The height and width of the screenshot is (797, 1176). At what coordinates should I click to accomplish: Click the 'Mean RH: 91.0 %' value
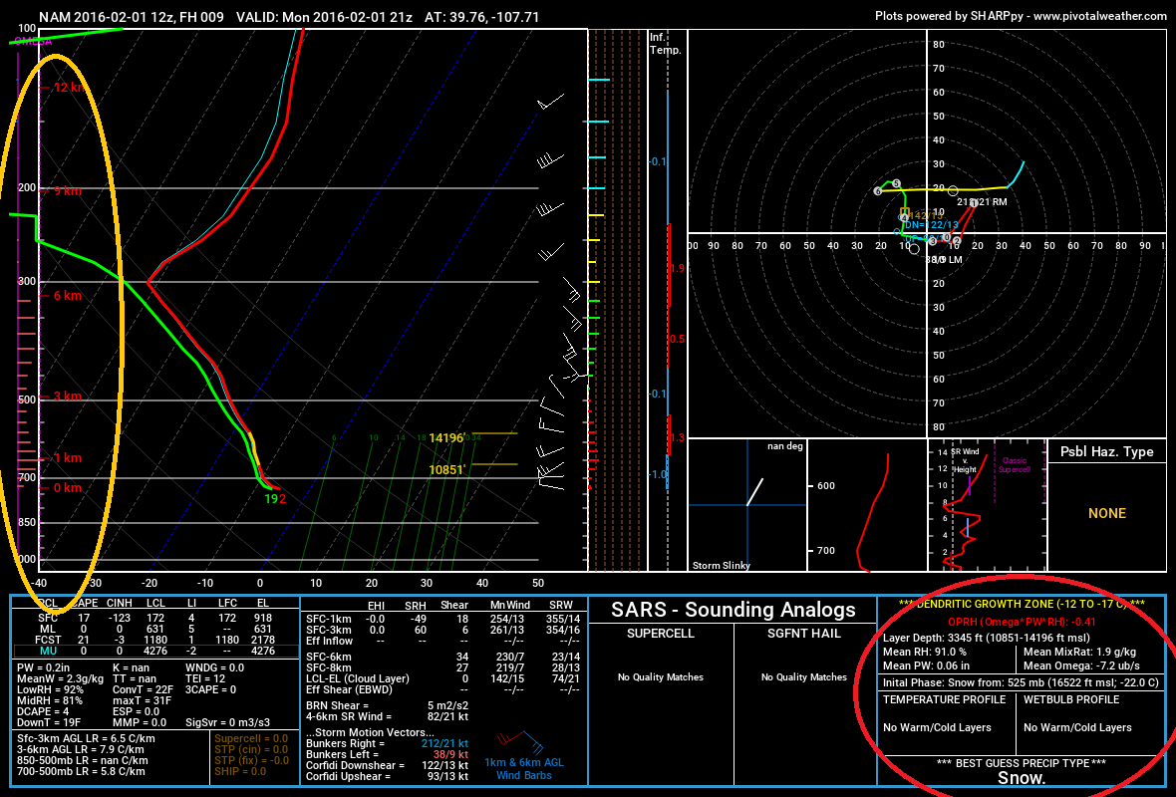[x=925, y=653]
